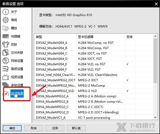Open the 常规 settings page

(14, 20)
